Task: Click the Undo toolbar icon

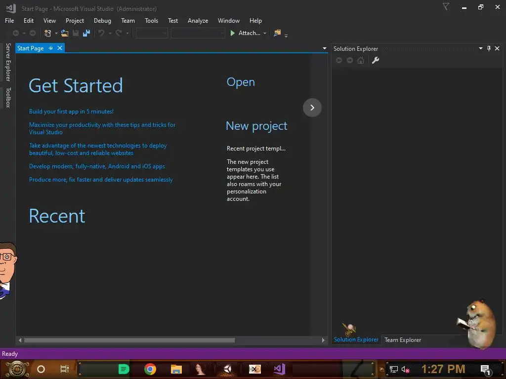Action: (x=101, y=33)
